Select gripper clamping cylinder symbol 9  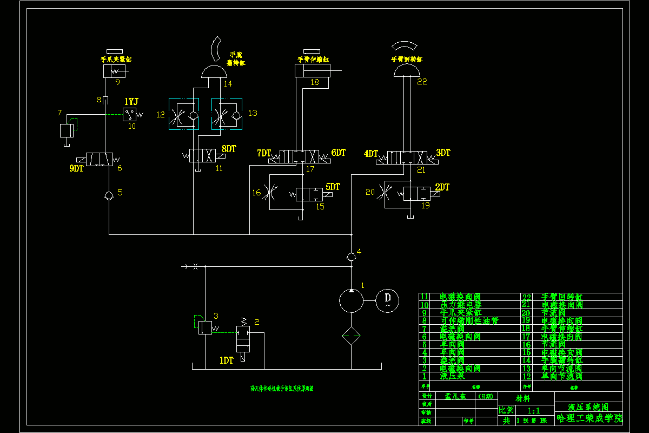pyautogui.click(x=114, y=71)
